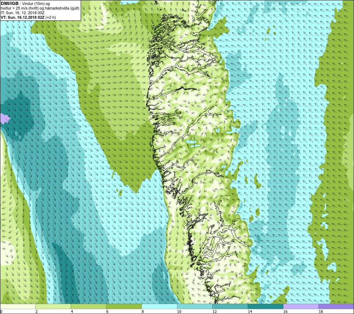Click the elongated cyan lake in the land area

191,142
